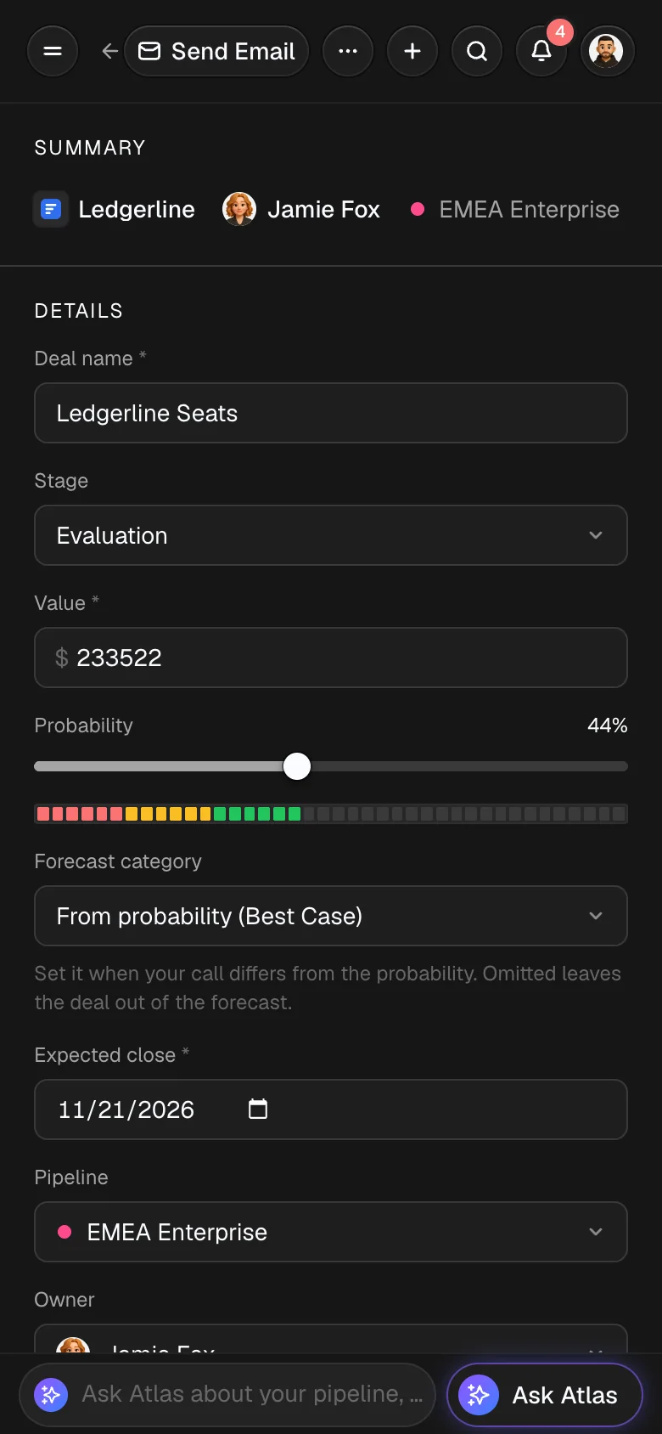662x1434 pixels.
Task: Click the Ask Atlas pipeline prompt field
Action: tap(227, 1395)
